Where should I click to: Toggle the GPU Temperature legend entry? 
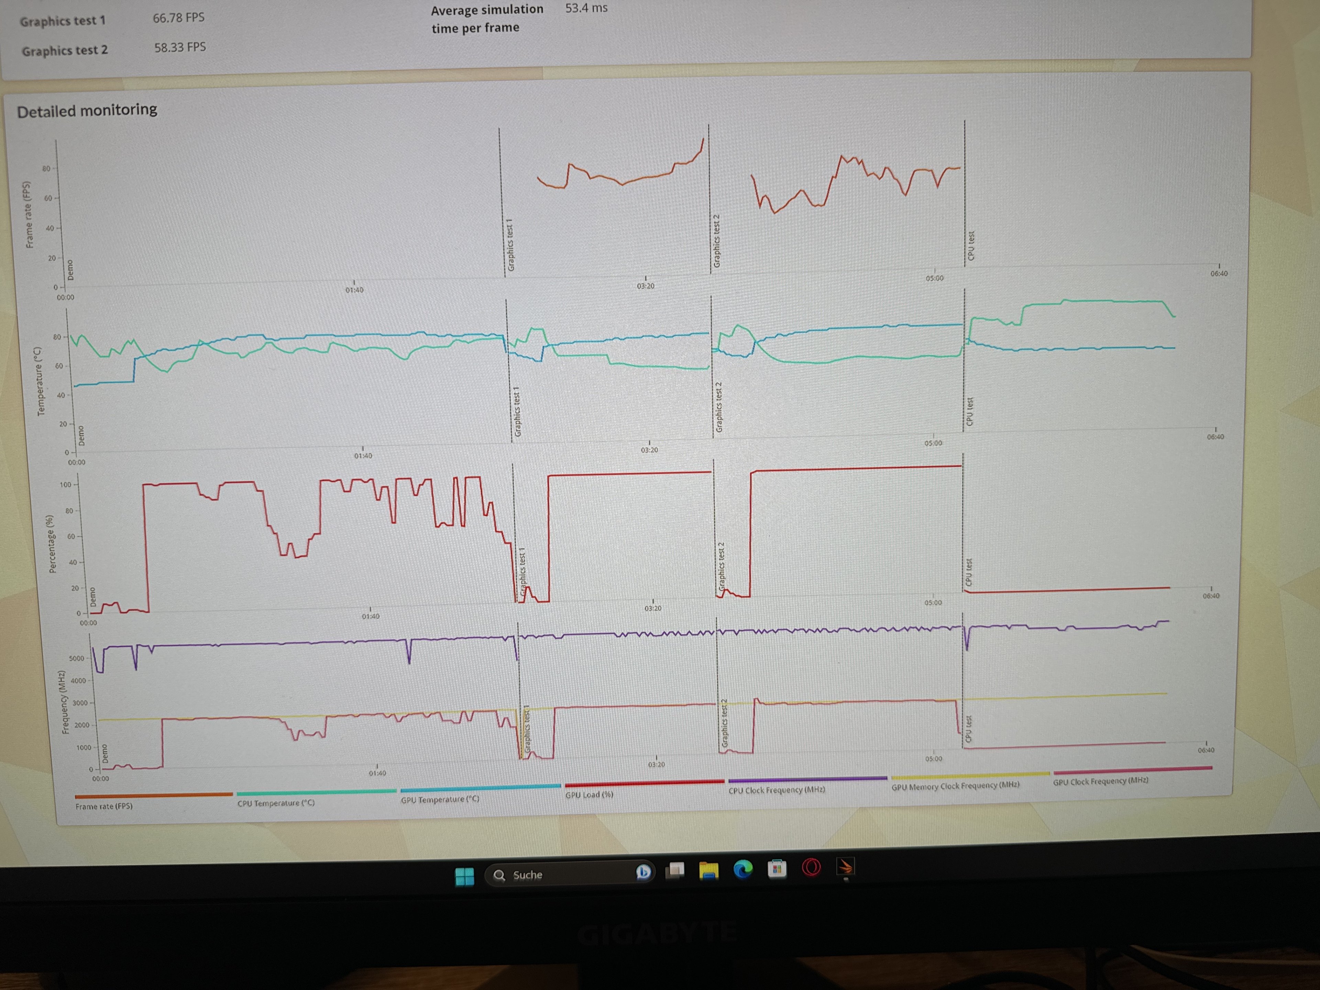(x=440, y=800)
